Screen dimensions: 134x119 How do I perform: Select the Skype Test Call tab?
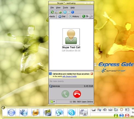[85, 16]
